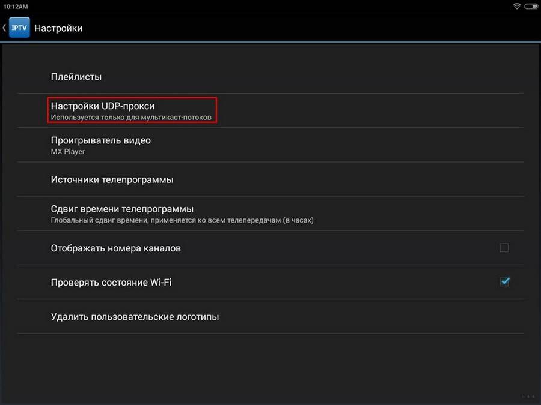The width and height of the screenshot is (541, 405).
Task: Tap the 10:12AM clock in status bar
Action: pos(16,5)
